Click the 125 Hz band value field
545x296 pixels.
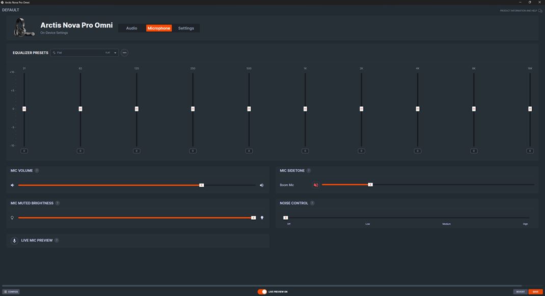pos(137,151)
